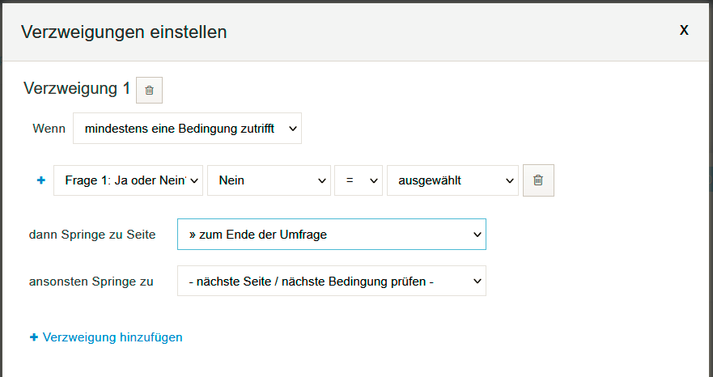Viewport: 713px width, 377px height.
Task: Click the 'Verzweigungen einstellen' dialog title
Action: [124, 32]
